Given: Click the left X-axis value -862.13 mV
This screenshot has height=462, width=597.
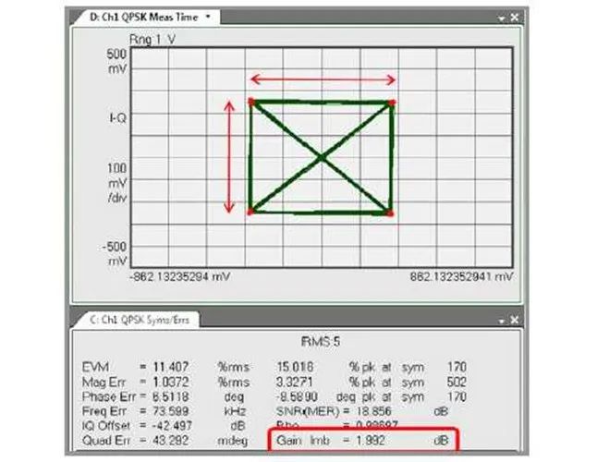Looking at the screenshot, I should click(180, 276).
